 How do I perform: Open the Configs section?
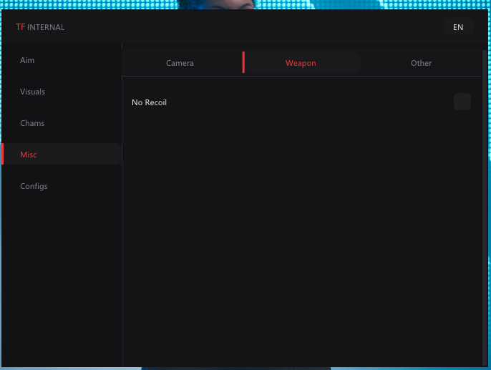click(x=62, y=186)
